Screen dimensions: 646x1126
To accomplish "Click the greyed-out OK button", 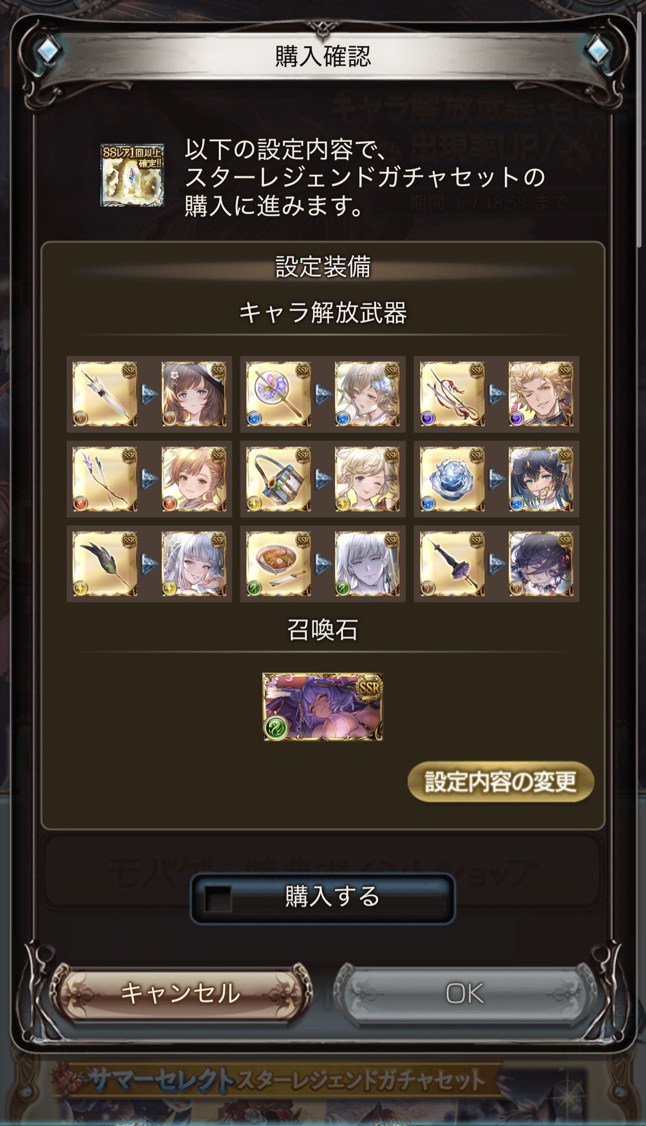I will 465,993.
